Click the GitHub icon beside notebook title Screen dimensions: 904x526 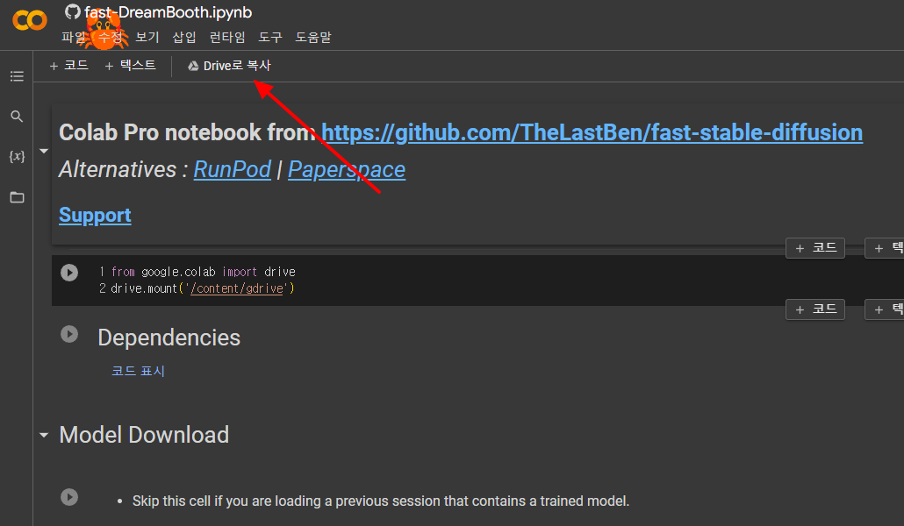(73, 11)
